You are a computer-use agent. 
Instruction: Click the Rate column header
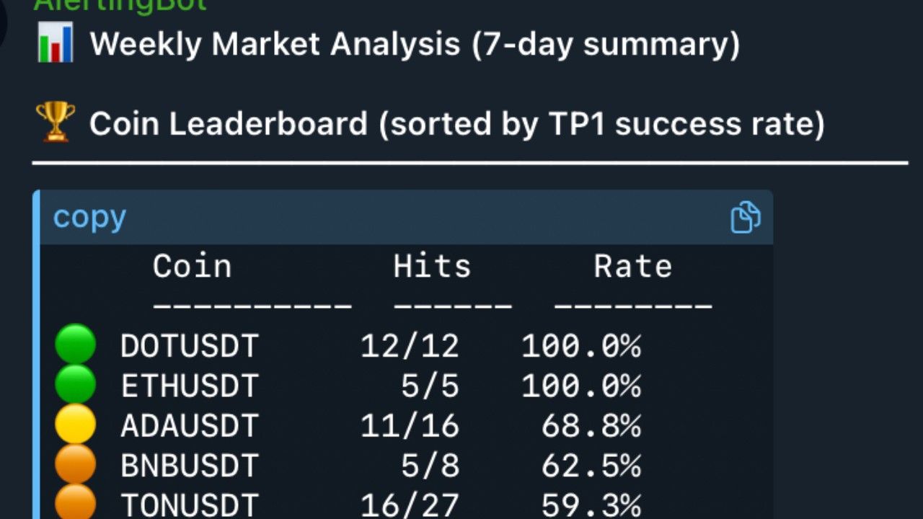(633, 267)
